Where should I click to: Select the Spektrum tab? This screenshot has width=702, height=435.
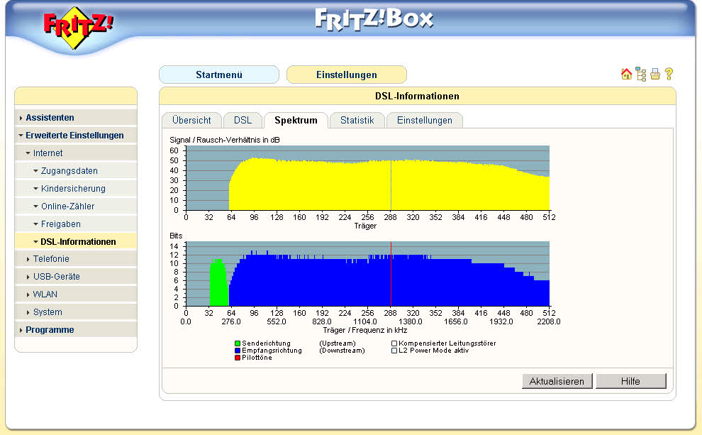coord(296,120)
